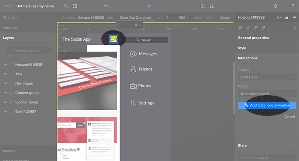The image size is (299, 161).
Task: Cancel the animation bar
Action: coord(225,18)
